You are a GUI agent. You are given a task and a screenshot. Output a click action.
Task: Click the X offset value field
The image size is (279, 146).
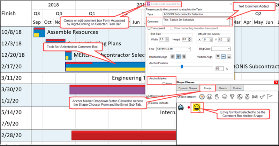206,40
